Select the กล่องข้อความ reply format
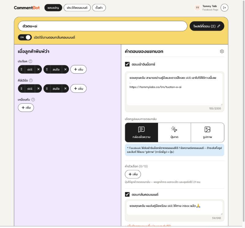The image size is (245, 228). [141, 132]
